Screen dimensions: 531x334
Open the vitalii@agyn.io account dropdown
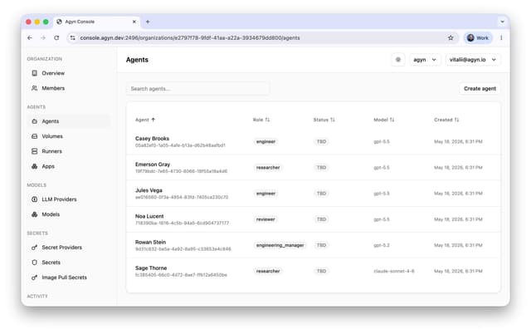click(x=473, y=60)
